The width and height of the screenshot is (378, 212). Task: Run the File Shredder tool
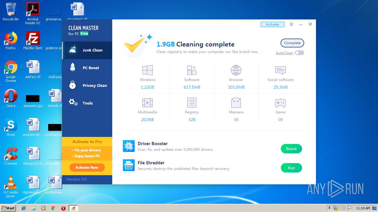pos(291,168)
